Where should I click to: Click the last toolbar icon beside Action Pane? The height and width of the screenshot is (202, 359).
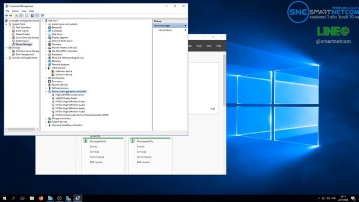pos(43,16)
